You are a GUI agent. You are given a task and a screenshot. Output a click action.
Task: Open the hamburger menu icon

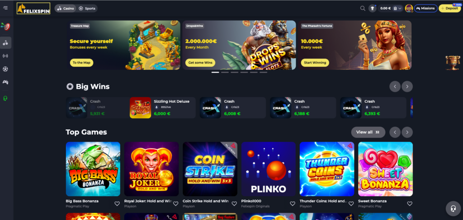(5, 8)
